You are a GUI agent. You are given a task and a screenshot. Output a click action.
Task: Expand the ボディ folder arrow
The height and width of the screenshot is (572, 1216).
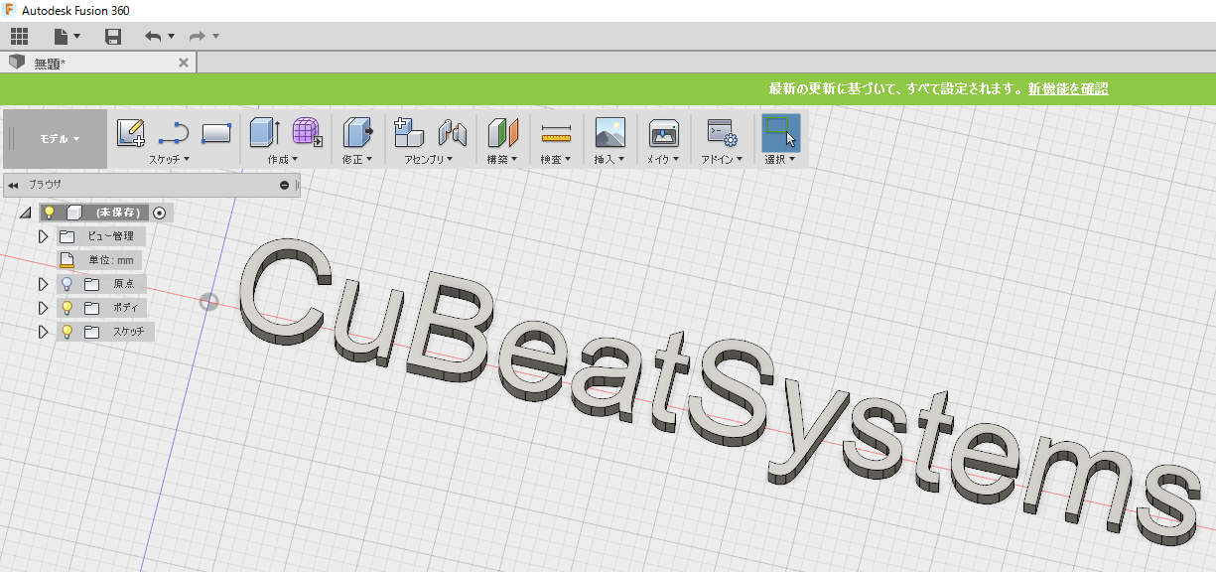[44, 308]
